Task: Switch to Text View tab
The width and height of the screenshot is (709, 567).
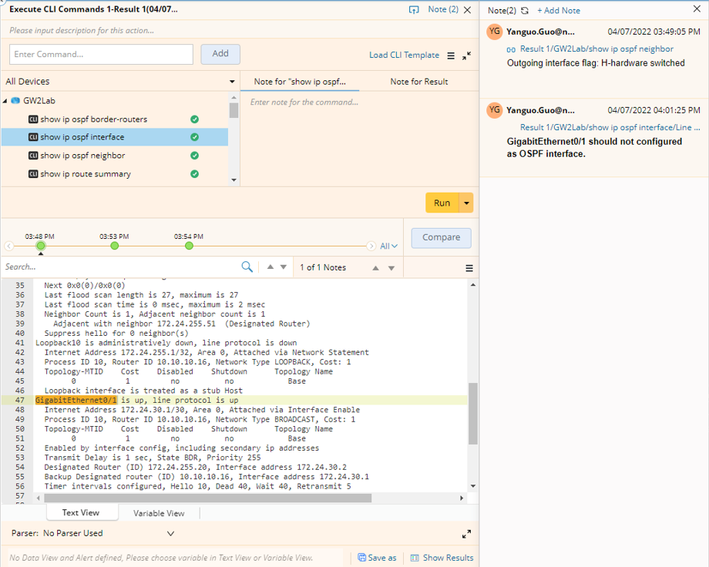Action: click(81, 513)
